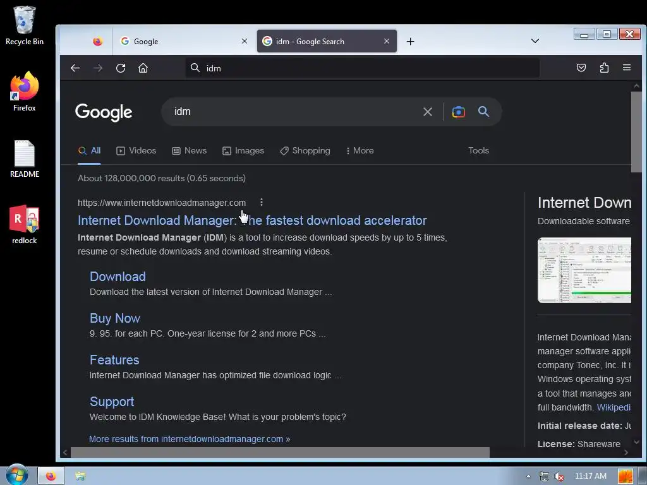This screenshot has width=647, height=485.
Task: Open More results from internetdownloadmanager.com
Action: [190, 440]
